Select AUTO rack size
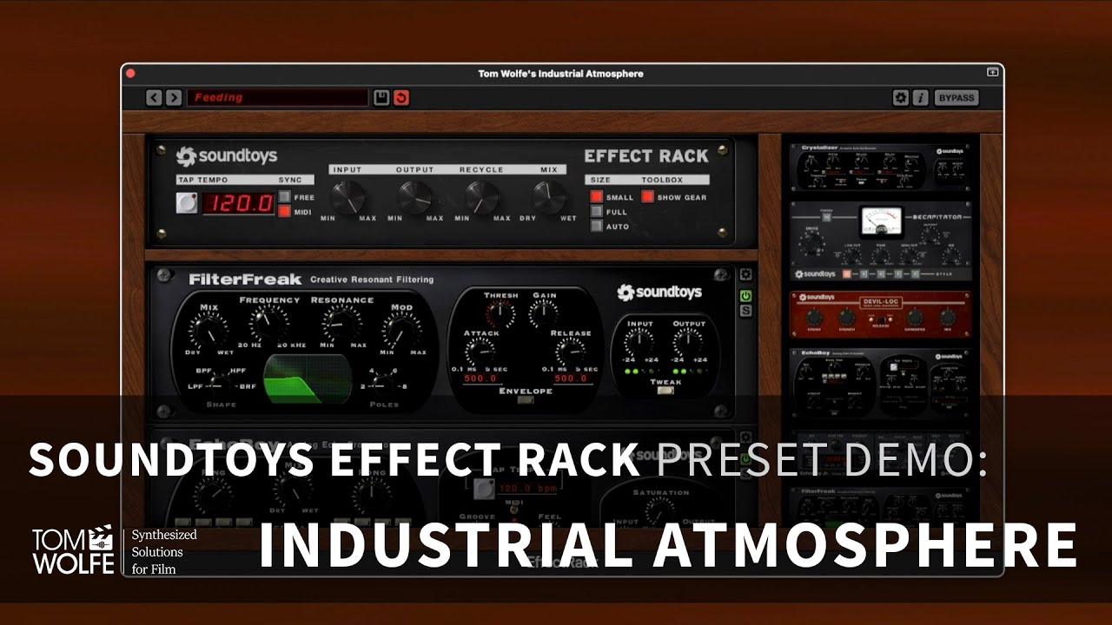This screenshot has width=1112, height=625. (596, 227)
